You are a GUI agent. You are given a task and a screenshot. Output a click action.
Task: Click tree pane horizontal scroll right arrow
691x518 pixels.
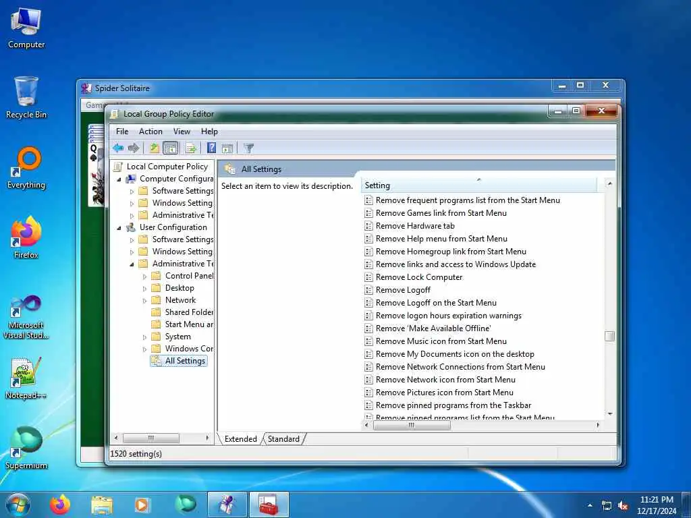tap(207, 438)
